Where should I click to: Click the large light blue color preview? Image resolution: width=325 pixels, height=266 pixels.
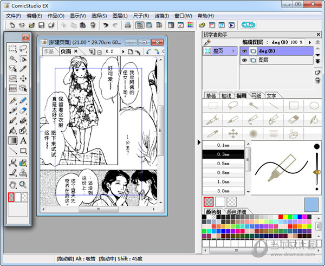click(311, 205)
